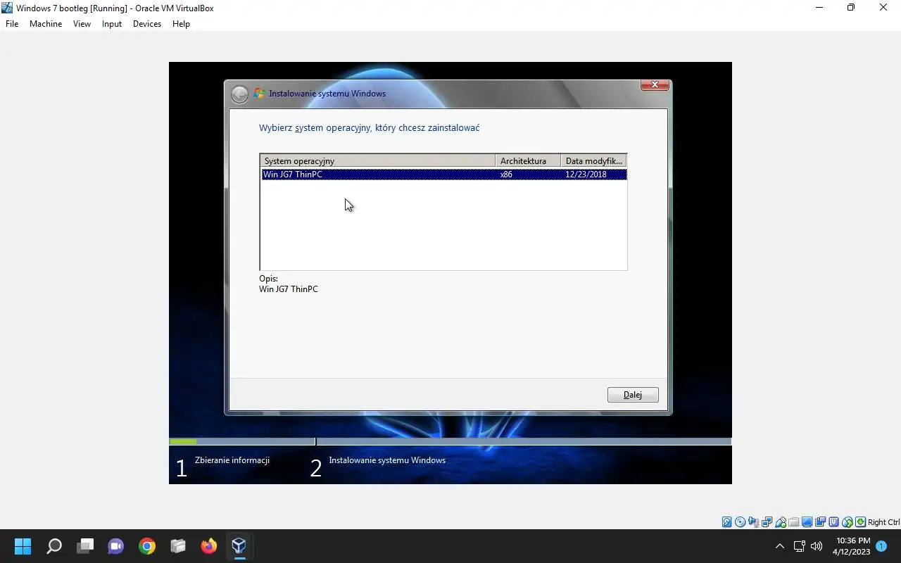Screen dimensions: 901x563
Task: Click the Right Ctrl host key label
Action: (883, 522)
